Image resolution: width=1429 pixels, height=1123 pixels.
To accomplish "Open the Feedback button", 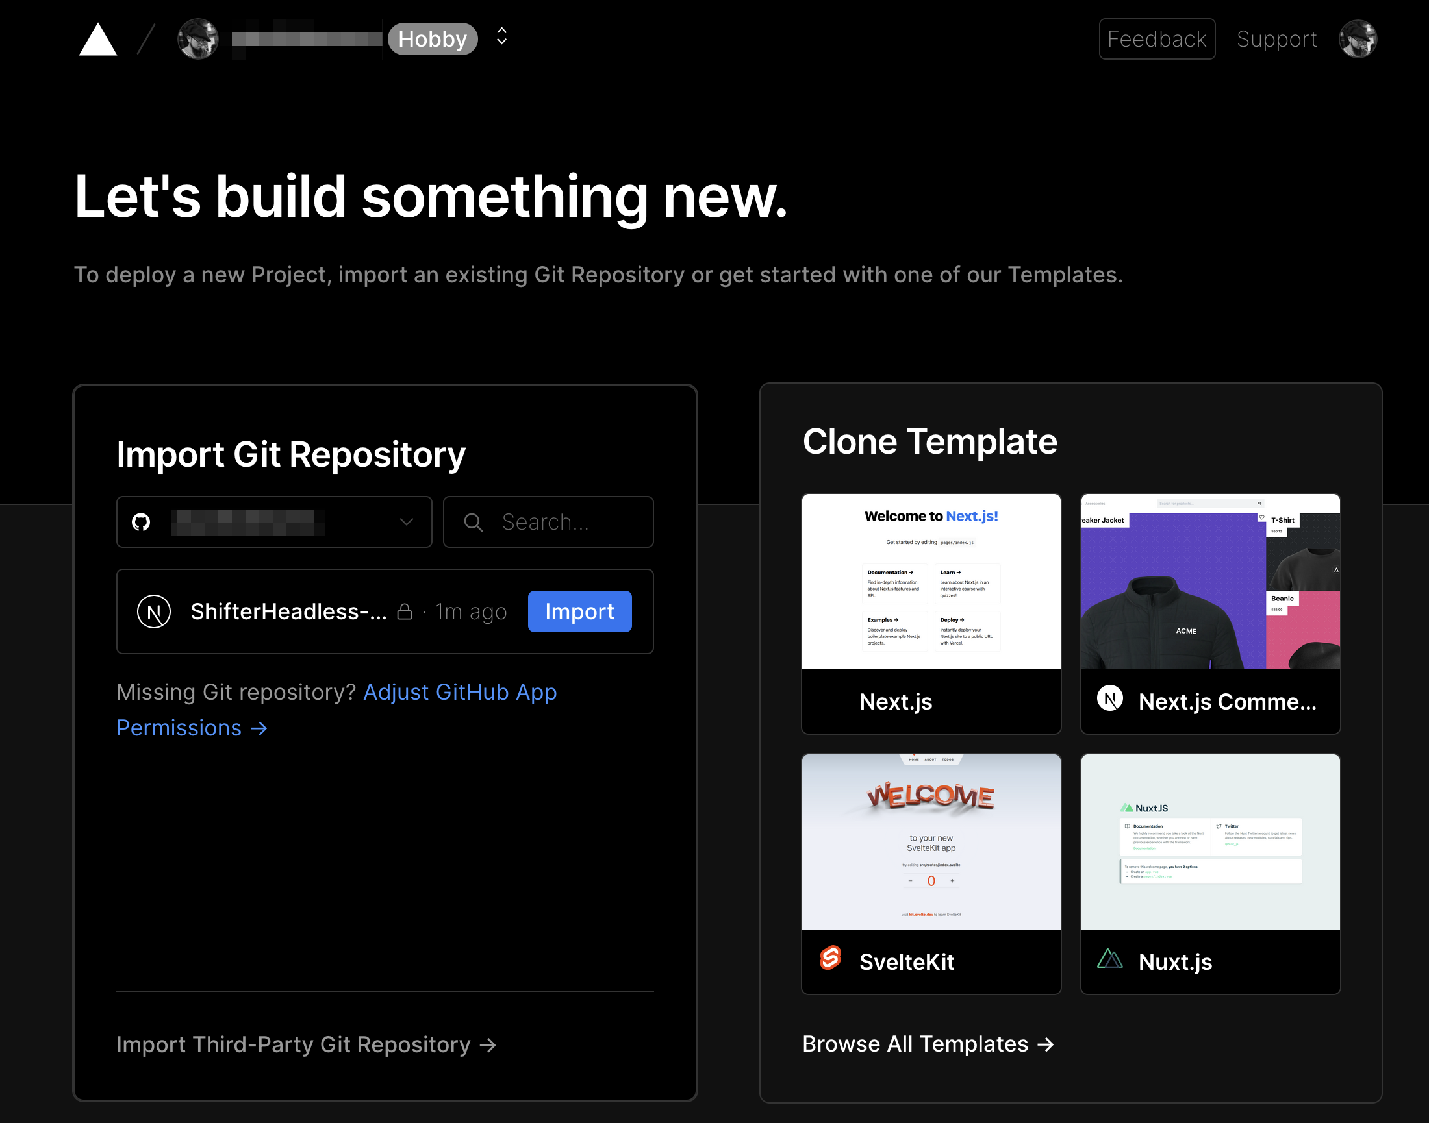I will coord(1157,39).
